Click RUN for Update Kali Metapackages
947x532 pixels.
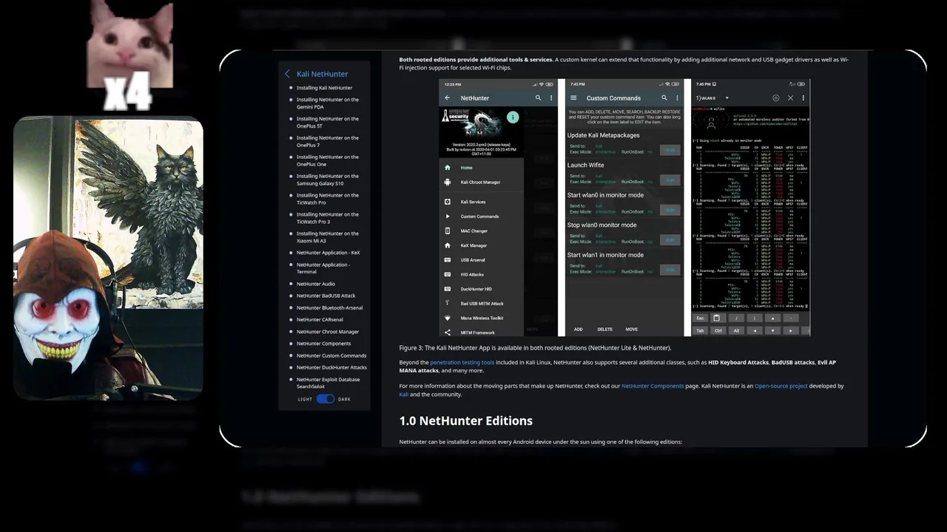(x=670, y=150)
